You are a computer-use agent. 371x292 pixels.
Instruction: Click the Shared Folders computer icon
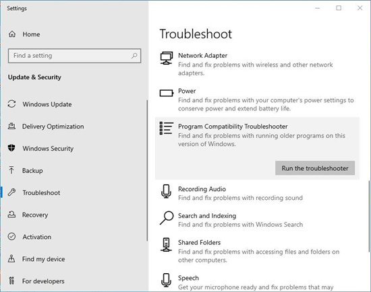[166, 244]
